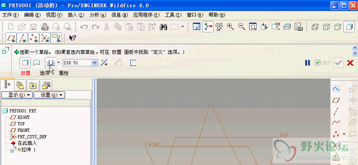Set extrude as surface
The height and width of the screenshot is (165, 358).
pyautogui.click(x=36, y=63)
